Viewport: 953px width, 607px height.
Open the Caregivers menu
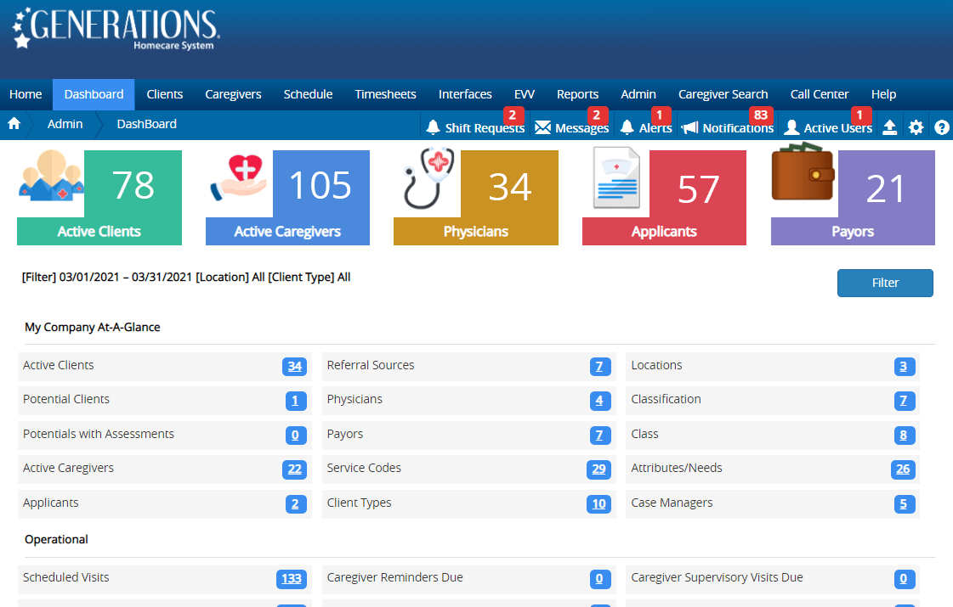tap(234, 94)
